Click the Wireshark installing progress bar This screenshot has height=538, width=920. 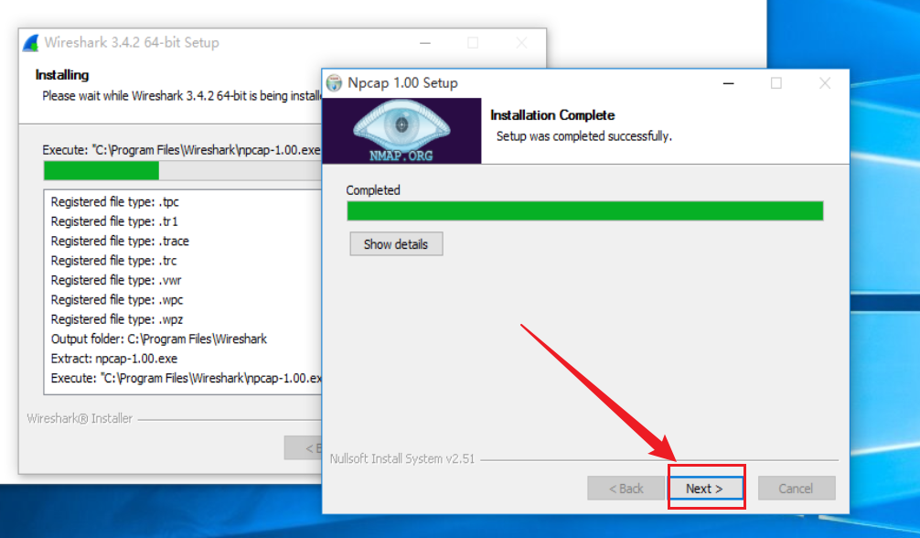tap(183, 171)
